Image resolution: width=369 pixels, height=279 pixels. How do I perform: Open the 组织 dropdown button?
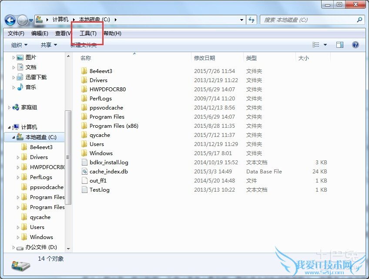coord(19,45)
